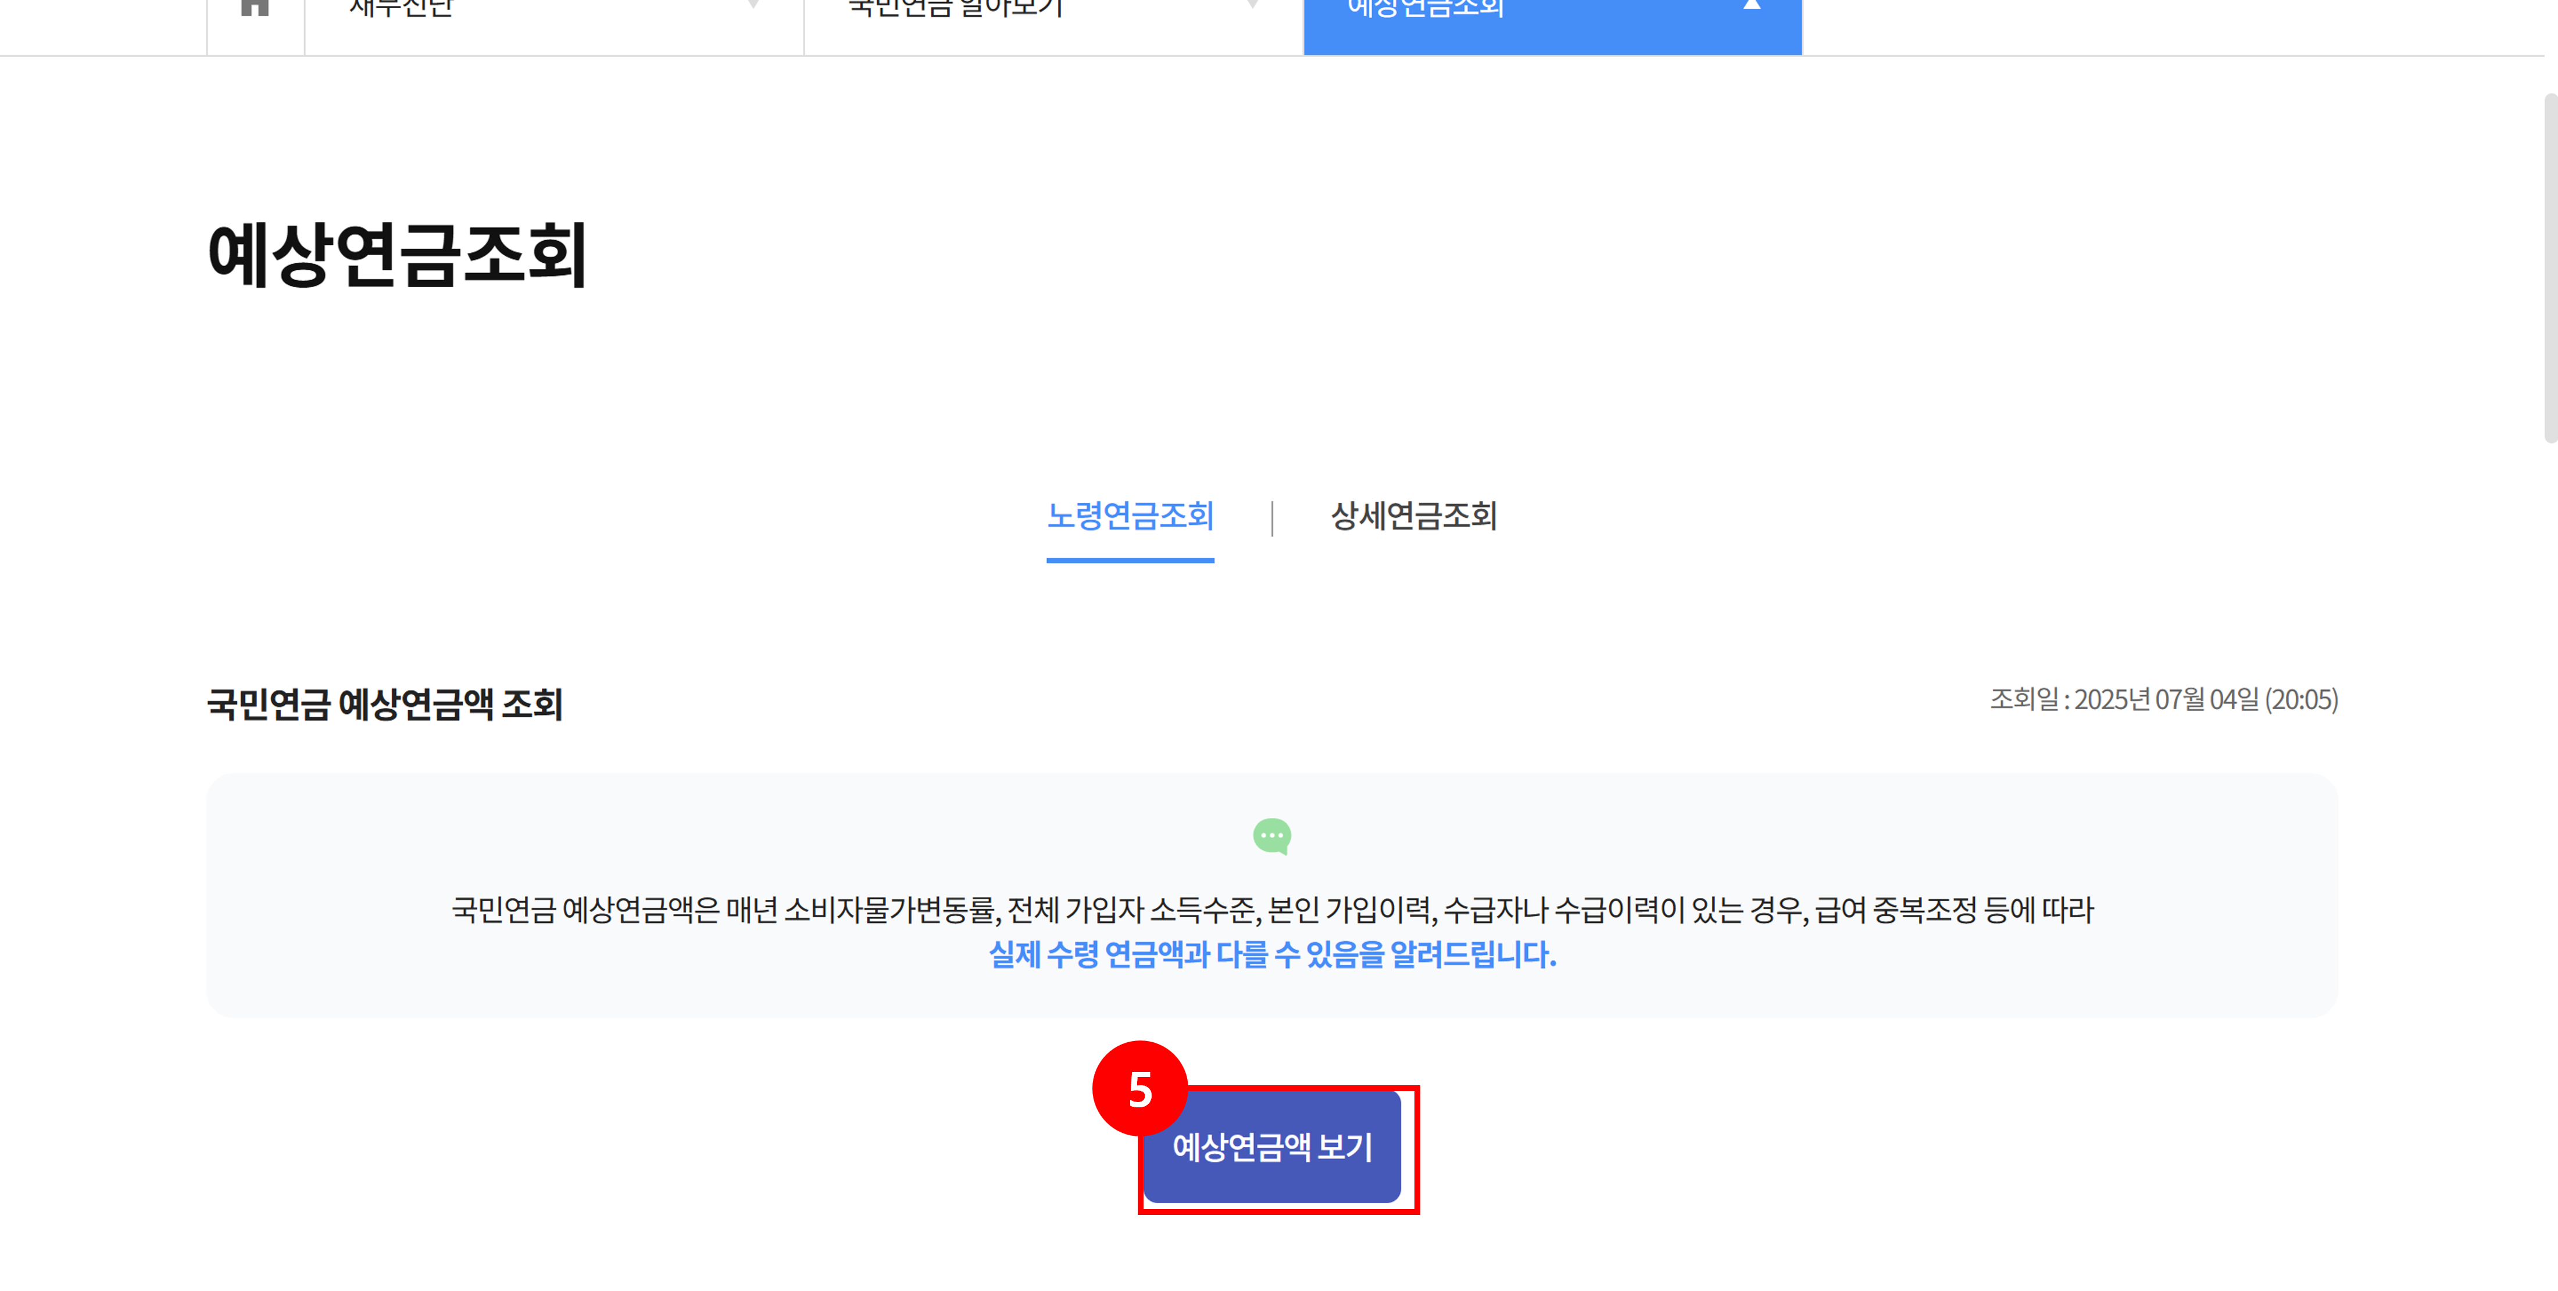Switch to the 상세연금조회 tab
Image resolution: width=2558 pixels, height=1291 pixels.
1413,516
